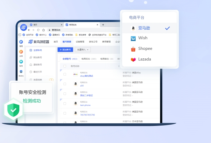Viewport: 211px width, 143px height.
Task: Click the 美国eBay platform text
Action: 137,73
